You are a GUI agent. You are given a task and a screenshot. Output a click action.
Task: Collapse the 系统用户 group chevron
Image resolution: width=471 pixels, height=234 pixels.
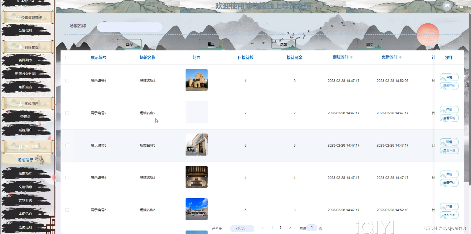[48, 104]
